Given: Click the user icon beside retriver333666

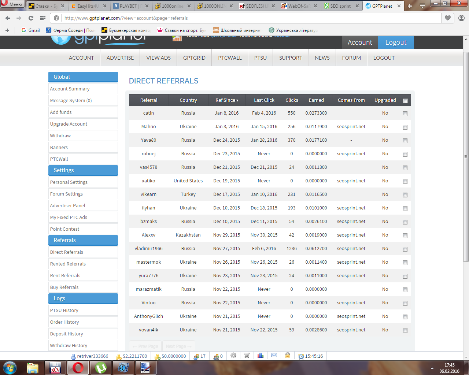Looking at the screenshot, I should point(73,356).
